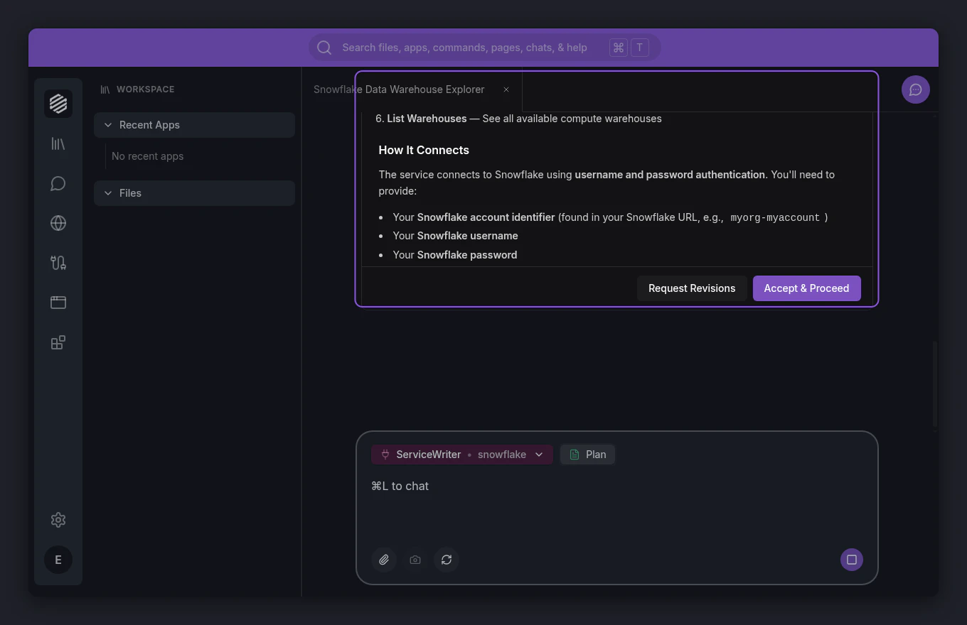Open the window panel icon in sidebar
The height and width of the screenshot is (625, 967).
[x=58, y=303]
